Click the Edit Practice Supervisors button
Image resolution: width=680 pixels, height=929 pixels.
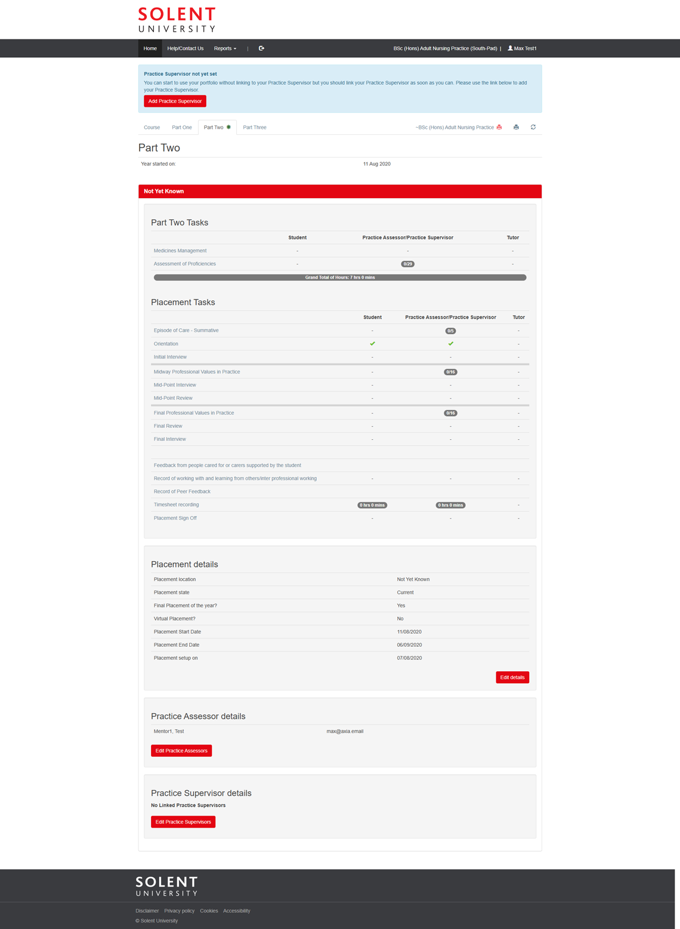(183, 822)
